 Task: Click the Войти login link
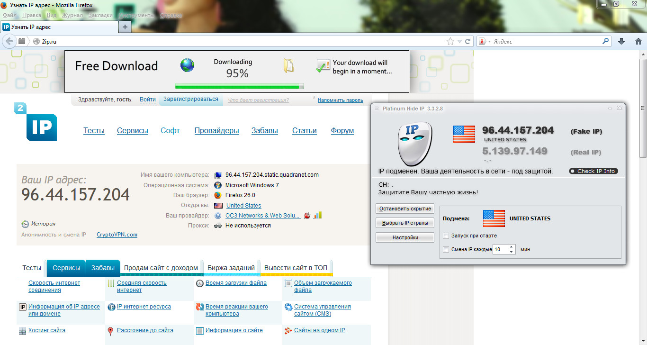pyautogui.click(x=148, y=100)
